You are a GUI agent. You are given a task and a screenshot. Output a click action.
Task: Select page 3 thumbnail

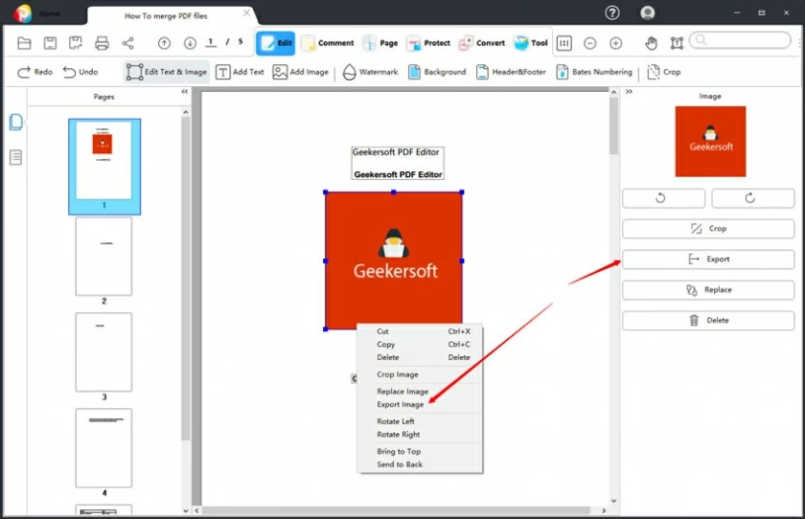click(x=103, y=352)
